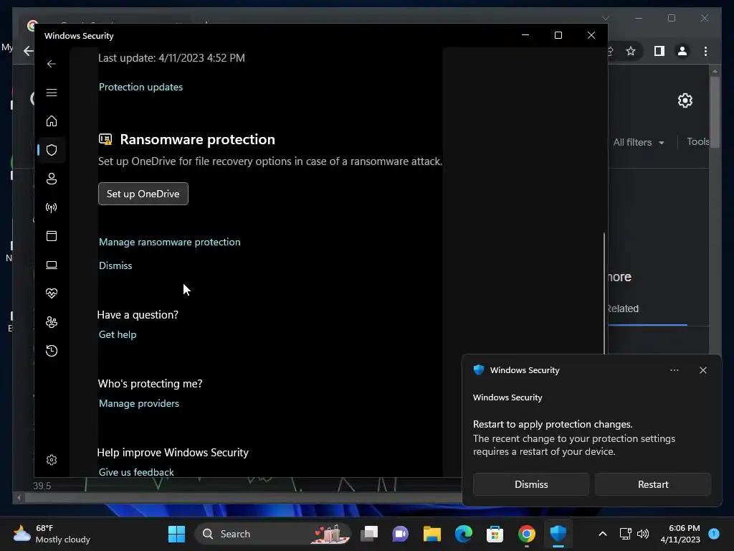
Task: Click Restart in the notification
Action: 653,484
